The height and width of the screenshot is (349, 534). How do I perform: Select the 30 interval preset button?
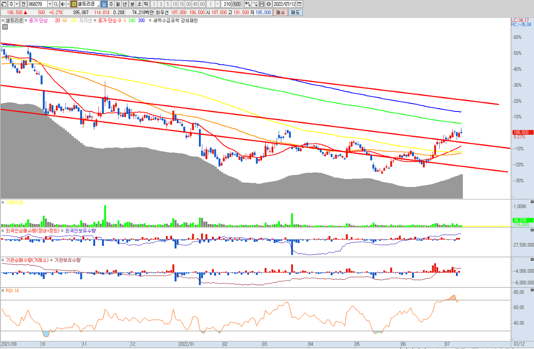point(189,4)
